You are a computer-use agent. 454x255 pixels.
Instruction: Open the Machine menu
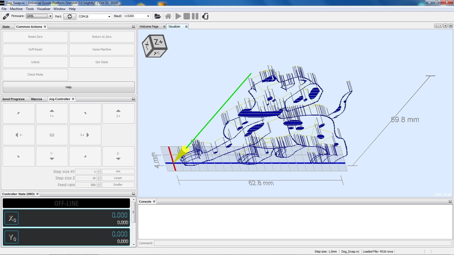pyautogui.click(x=16, y=9)
